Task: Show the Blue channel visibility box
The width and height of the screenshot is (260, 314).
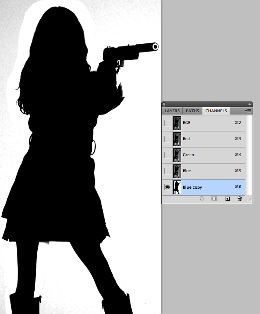Action: point(167,171)
